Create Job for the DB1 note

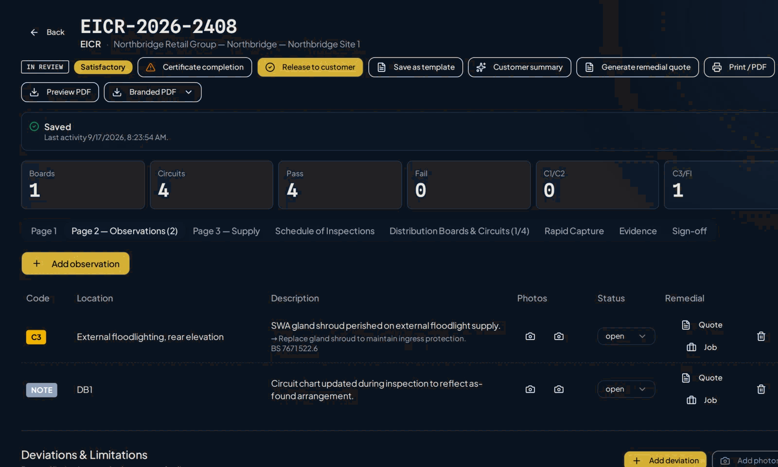(702, 400)
